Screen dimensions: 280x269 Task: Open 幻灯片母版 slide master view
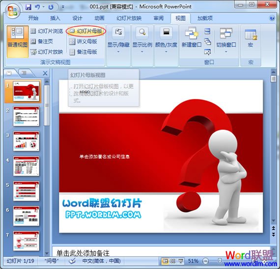(x=86, y=31)
